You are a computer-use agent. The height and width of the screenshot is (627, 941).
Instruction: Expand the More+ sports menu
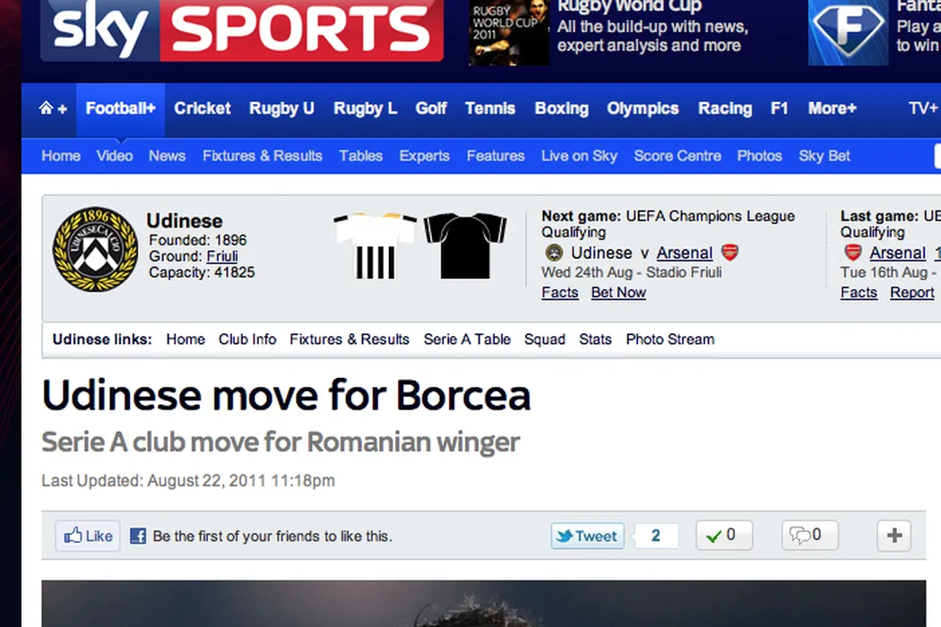point(832,108)
